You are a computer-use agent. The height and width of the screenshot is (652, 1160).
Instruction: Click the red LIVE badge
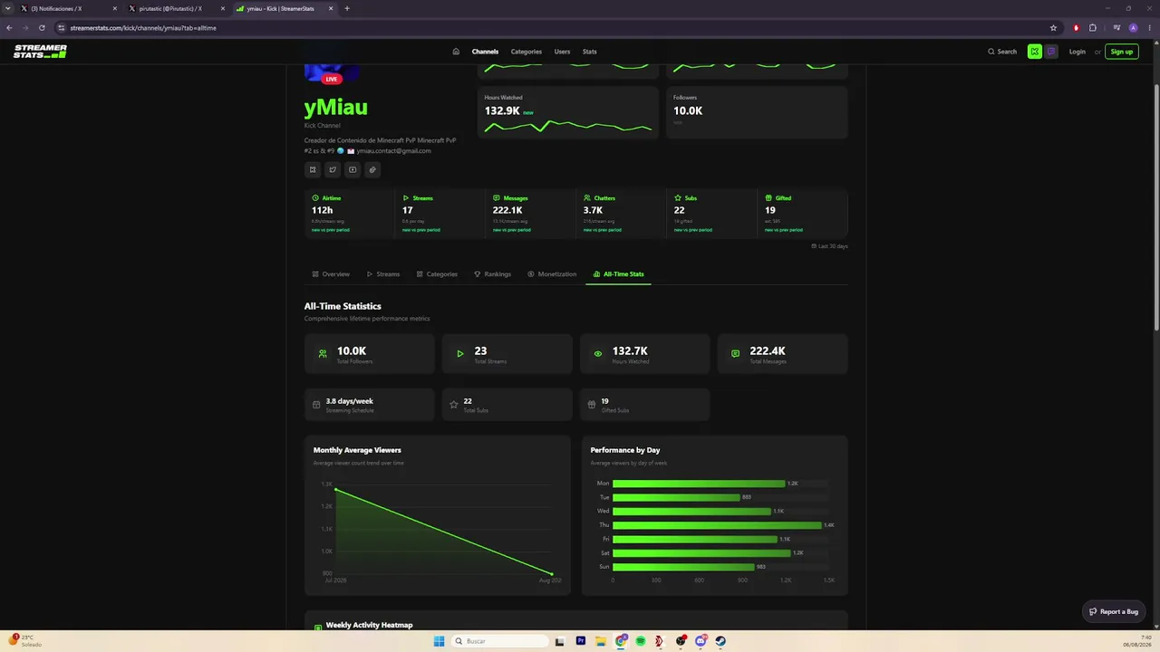(x=332, y=79)
